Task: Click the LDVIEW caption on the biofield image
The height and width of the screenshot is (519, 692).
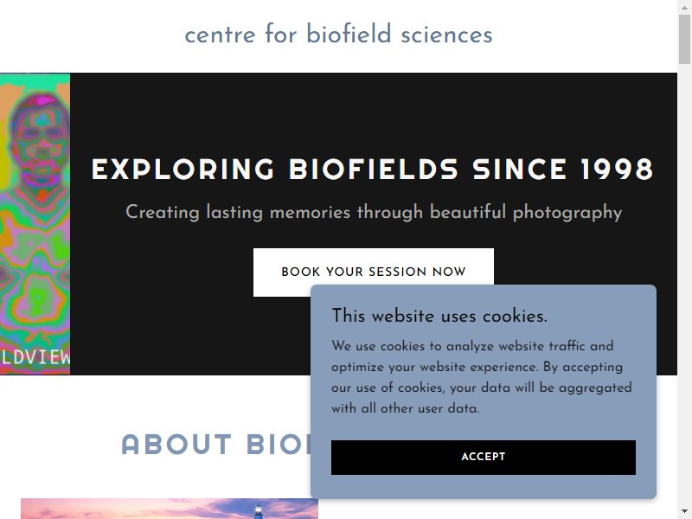Action: pos(35,357)
